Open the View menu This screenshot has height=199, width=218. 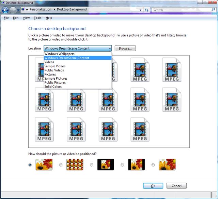(x=26, y=18)
